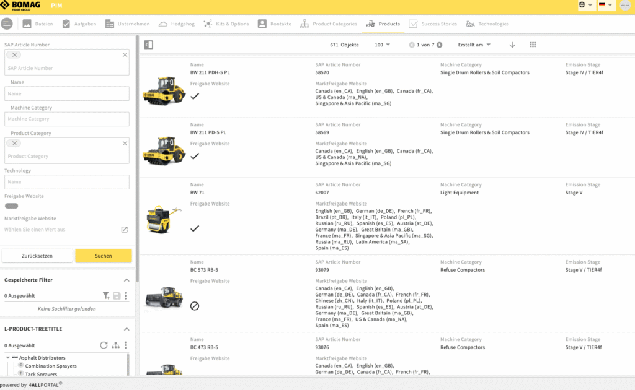Viewport: 635px width, 390px height.
Task: Open BC 573 RB-5 product thumbnail
Action: pyautogui.click(x=164, y=297)
